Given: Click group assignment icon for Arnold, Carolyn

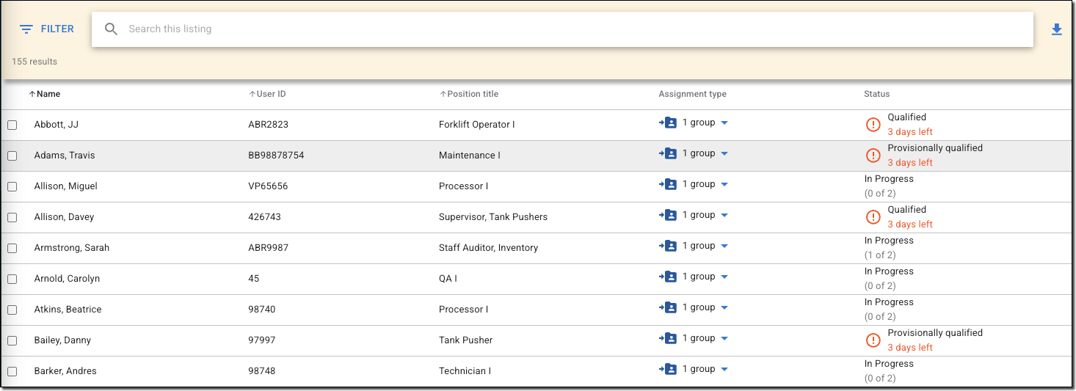Looking at the screenshot, I should (x=668, y=277).
